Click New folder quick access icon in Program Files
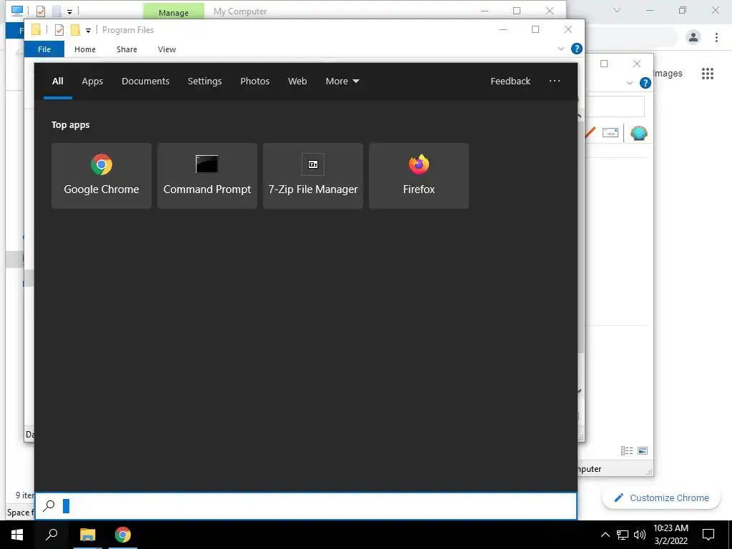This screenshot has width=732, height=549. tap(75, 30)
